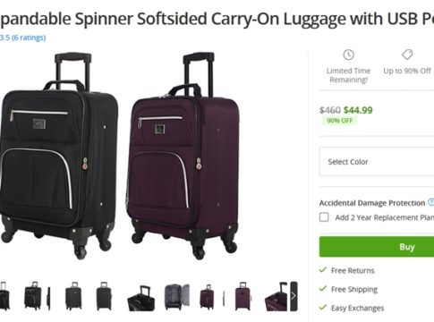Click the black suitcase in the main image

click(58, 155)
